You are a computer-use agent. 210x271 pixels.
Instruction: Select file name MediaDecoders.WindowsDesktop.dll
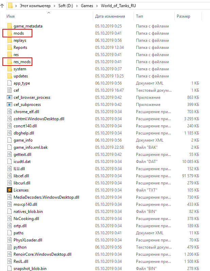point(46,197)
